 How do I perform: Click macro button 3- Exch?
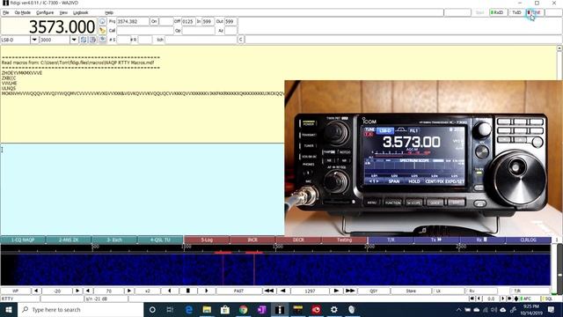click(x=114, y=240)
